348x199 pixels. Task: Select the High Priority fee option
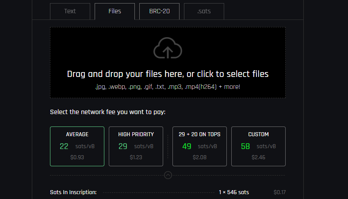pyautogui.click(x=136, y=146)
